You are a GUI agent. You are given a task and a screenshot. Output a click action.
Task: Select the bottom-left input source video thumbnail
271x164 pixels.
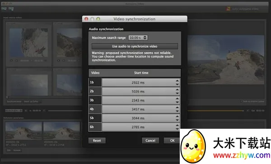pos(29,85)
